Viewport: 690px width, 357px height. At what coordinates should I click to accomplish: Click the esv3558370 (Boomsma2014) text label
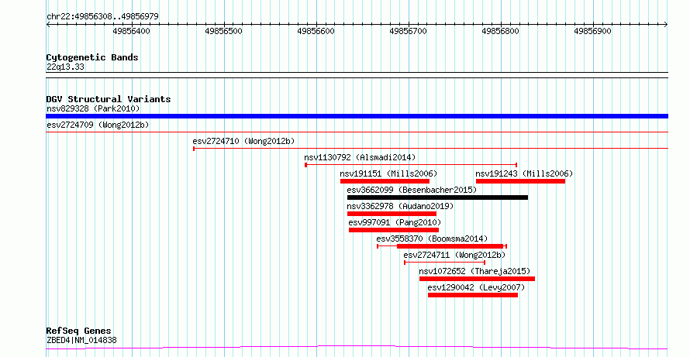(x=432, y=239)
